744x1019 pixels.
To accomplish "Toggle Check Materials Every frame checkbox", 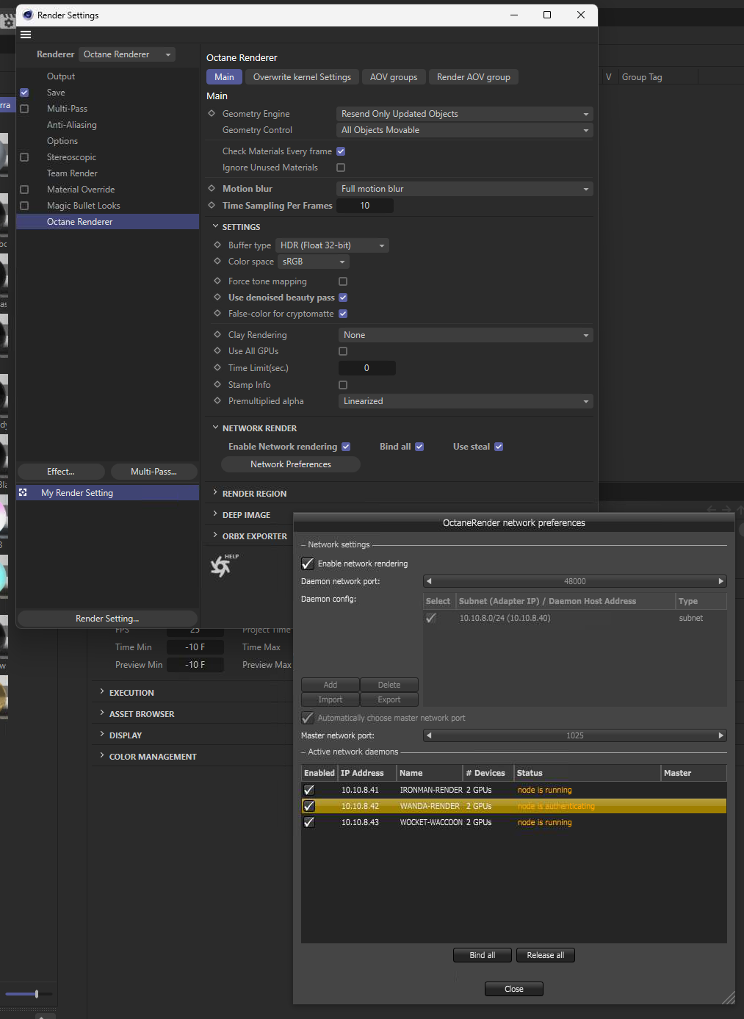I will coord(341,151).
